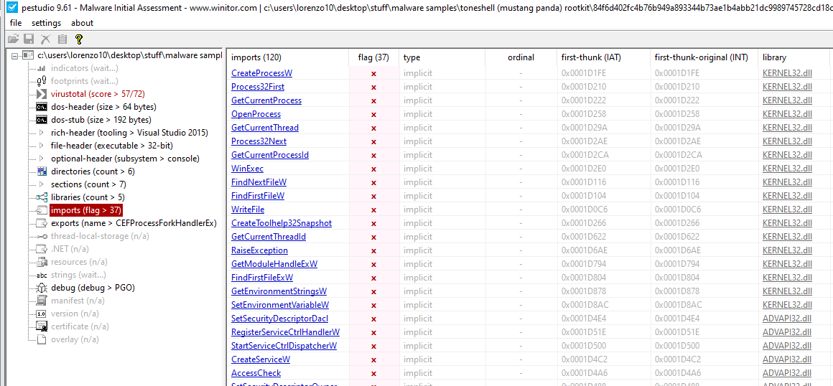Screen dimensions: 833x386
Task: Open the CreateProcessW import link
Action: tap(262, 72)
